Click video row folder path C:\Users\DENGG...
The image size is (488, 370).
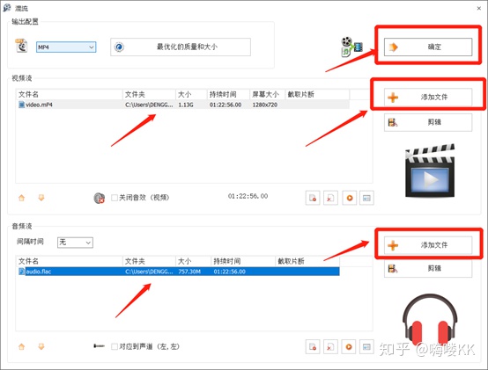point(149,105)
